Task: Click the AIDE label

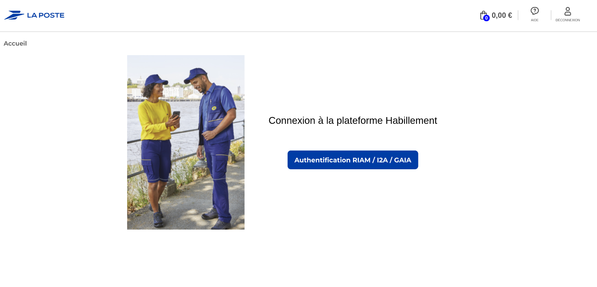Action: (535, 20)
